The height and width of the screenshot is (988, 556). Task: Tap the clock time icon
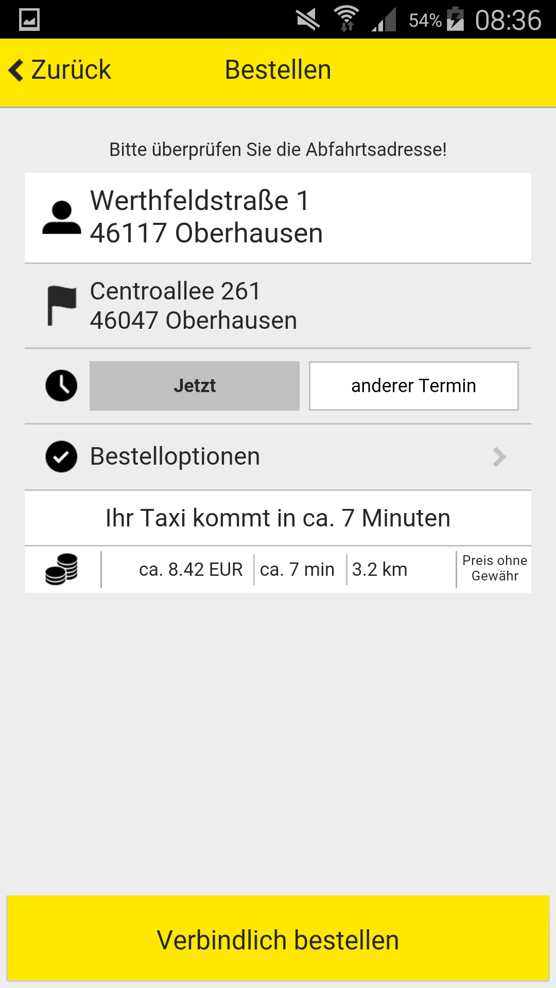point(61,385)
